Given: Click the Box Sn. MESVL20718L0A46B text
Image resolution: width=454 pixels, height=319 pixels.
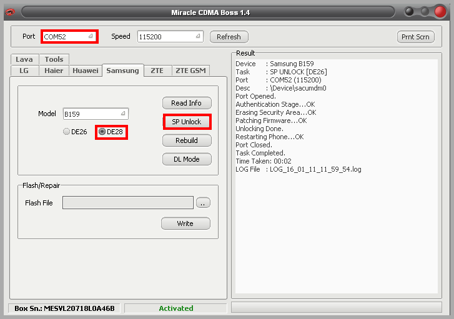Looking at the screenshot, I should point(64,308).
